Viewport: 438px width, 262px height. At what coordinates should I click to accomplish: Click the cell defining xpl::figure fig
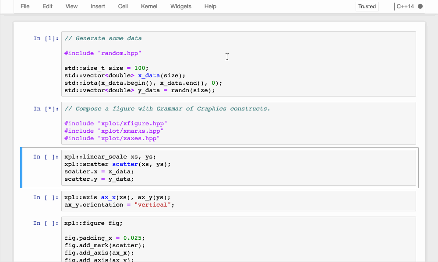tap(239, 239)
